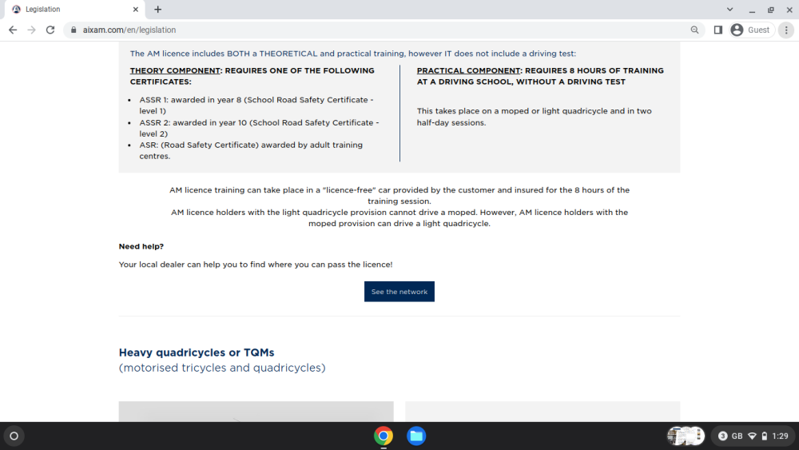Expand the tab search chevron
The width and height of the screenshot is (799, 450).
point(729,9)
